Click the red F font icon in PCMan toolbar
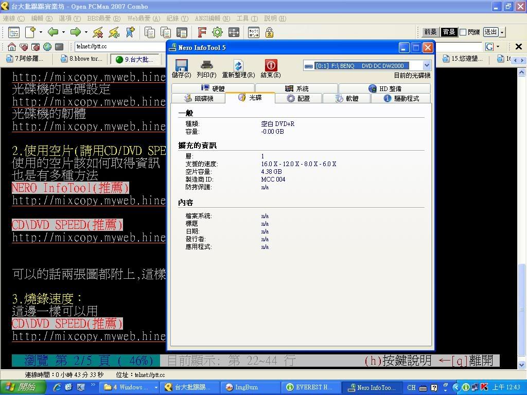Image resolution: width=527 pixels, height=395 pixels. (x=202, y=32)
